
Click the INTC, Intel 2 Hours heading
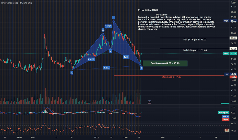tap(148, 10)
